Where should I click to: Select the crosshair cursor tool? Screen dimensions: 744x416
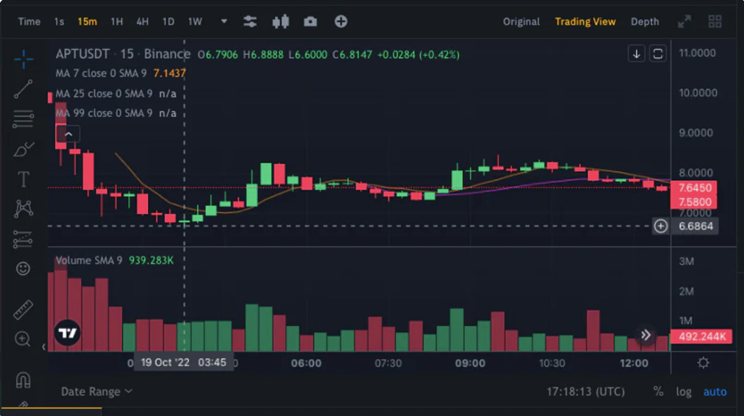coord(24,59)
